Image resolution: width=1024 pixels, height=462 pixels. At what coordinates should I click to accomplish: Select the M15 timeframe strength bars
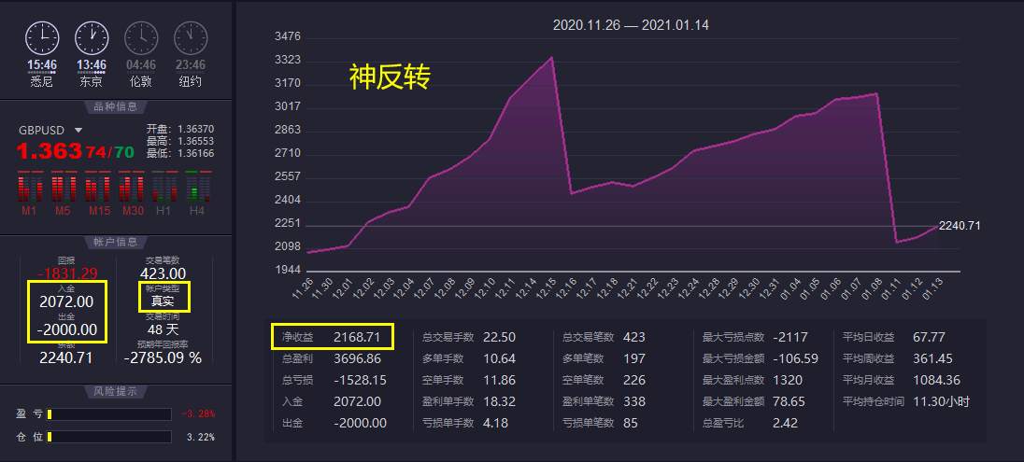click(97, 188)
